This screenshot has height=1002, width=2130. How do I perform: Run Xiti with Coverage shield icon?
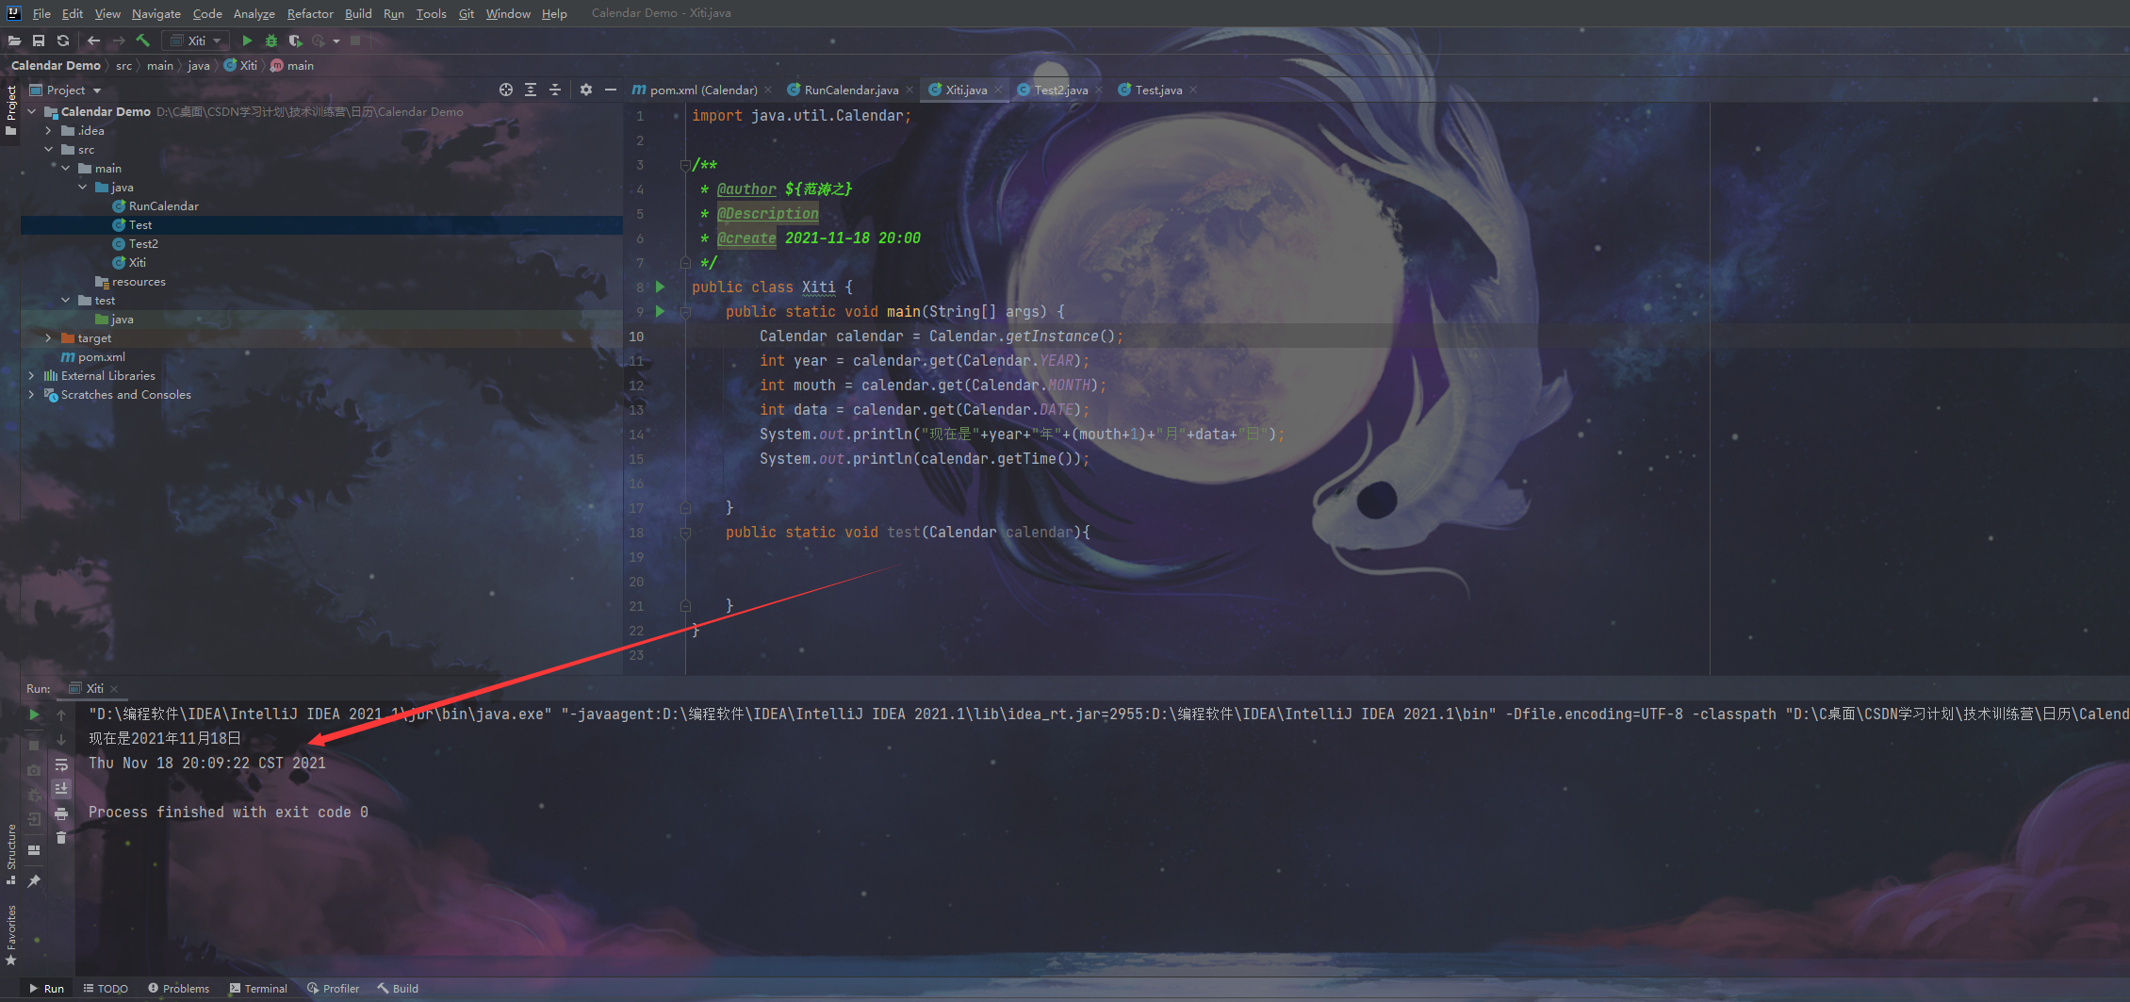point(295,41)
